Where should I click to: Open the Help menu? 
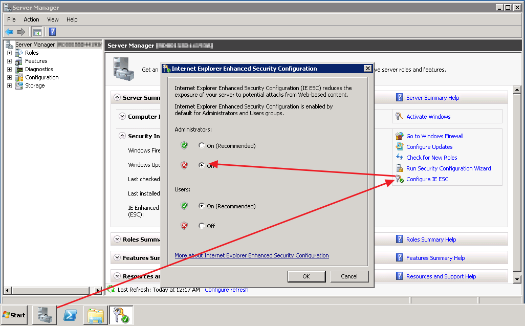pyautogui.click(x=72, y=19)
